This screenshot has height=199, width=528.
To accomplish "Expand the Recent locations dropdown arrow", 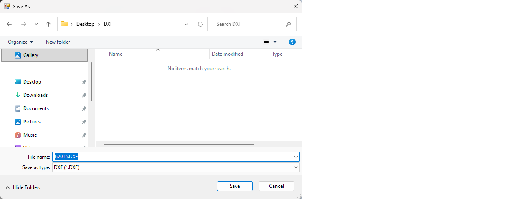I will (x=36, y=24).
